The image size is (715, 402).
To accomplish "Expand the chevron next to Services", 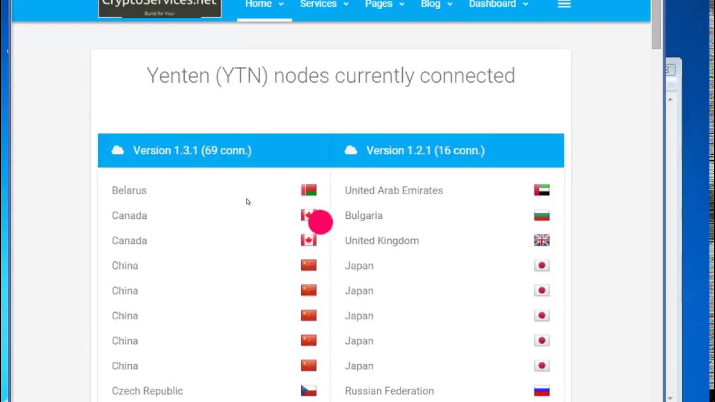I will [x=346, y=4].
